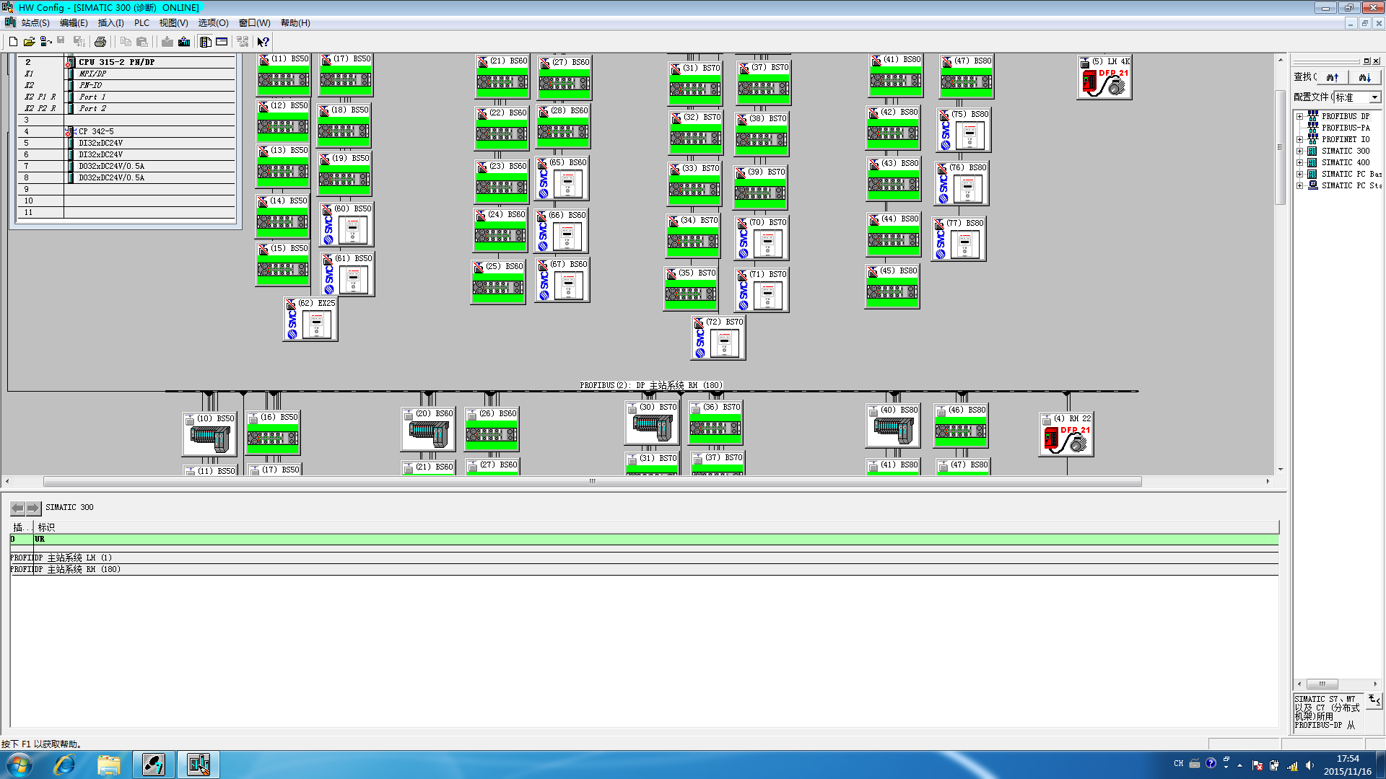Viewport: 1386px width, 779px height.
Task: Click the Open station folder icon
Action: click(29, 42)
